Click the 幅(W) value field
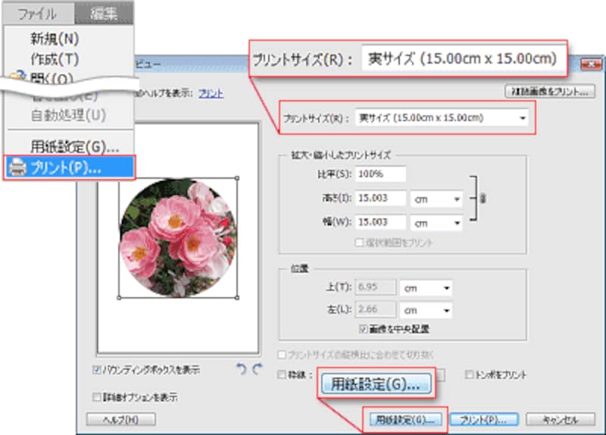Viewport: 606px width, 435px height. point(381,222)
